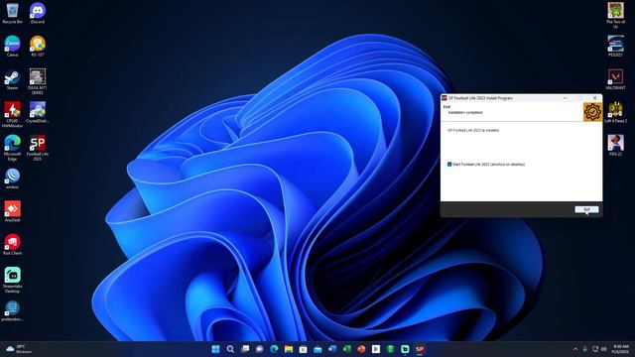635x357 pixels.
Task: Open Task View on the taskbar
Action: pos(245,349)
